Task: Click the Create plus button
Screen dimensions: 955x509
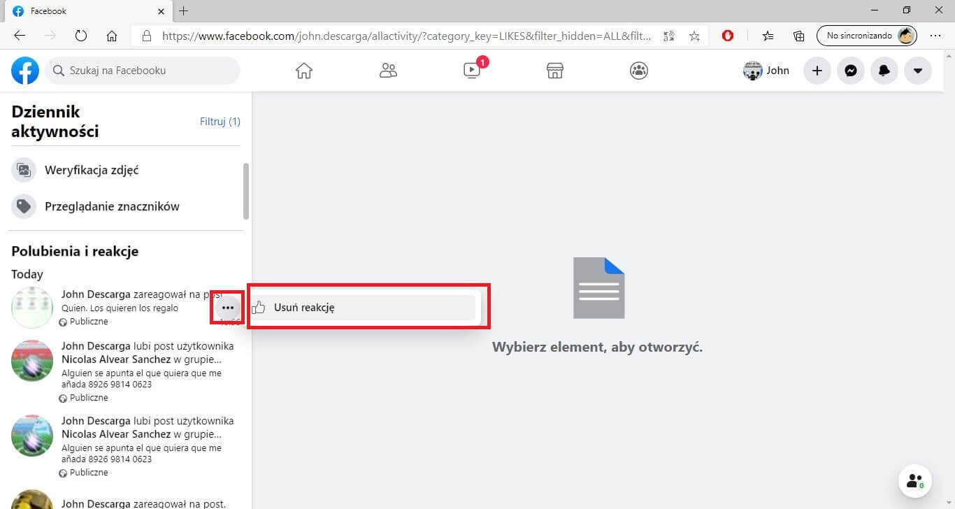Action: tap(817, 71)
